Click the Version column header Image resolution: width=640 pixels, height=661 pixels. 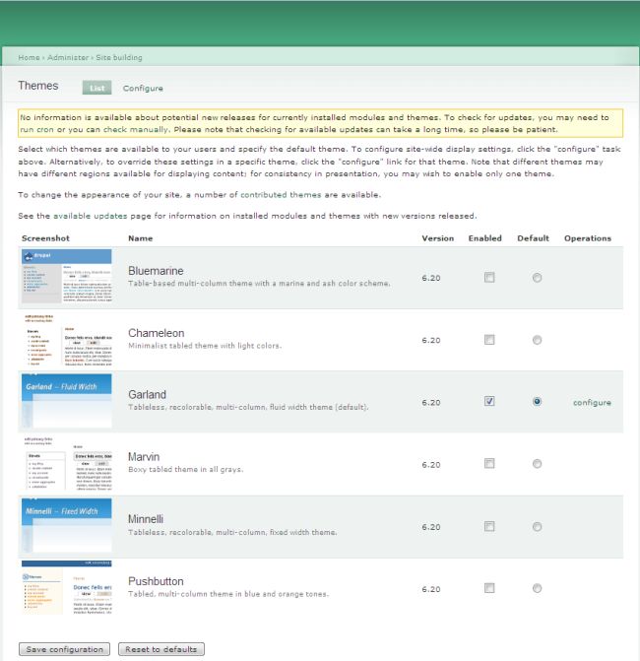438,238
